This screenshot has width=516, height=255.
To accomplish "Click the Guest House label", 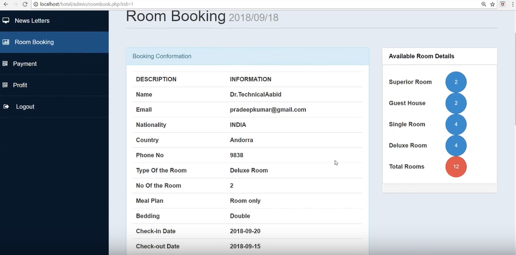I will click(407, 103).
